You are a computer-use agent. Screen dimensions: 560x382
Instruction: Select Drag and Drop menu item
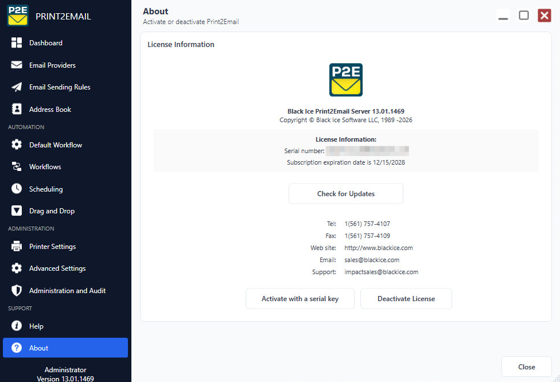click(65, 211)
